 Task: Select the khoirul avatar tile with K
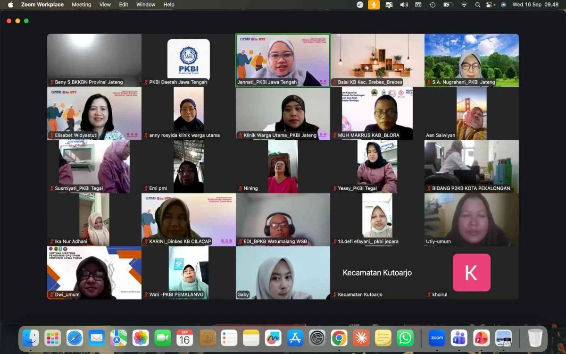pos(472,272)
